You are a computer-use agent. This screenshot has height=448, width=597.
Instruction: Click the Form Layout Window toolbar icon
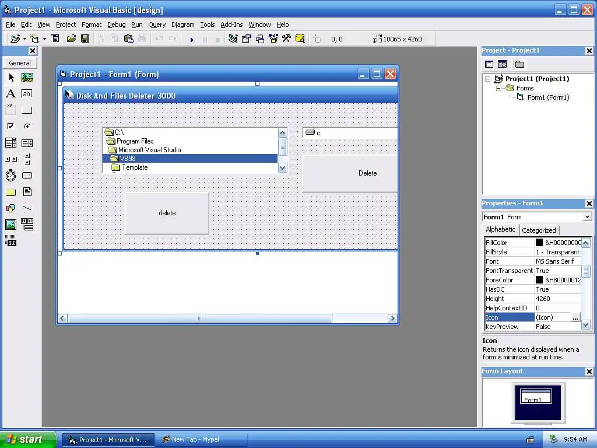click(260, 38)
